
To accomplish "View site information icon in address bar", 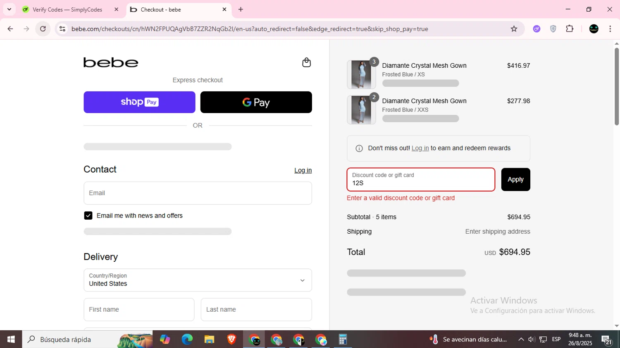I will (x=62, y=29).
